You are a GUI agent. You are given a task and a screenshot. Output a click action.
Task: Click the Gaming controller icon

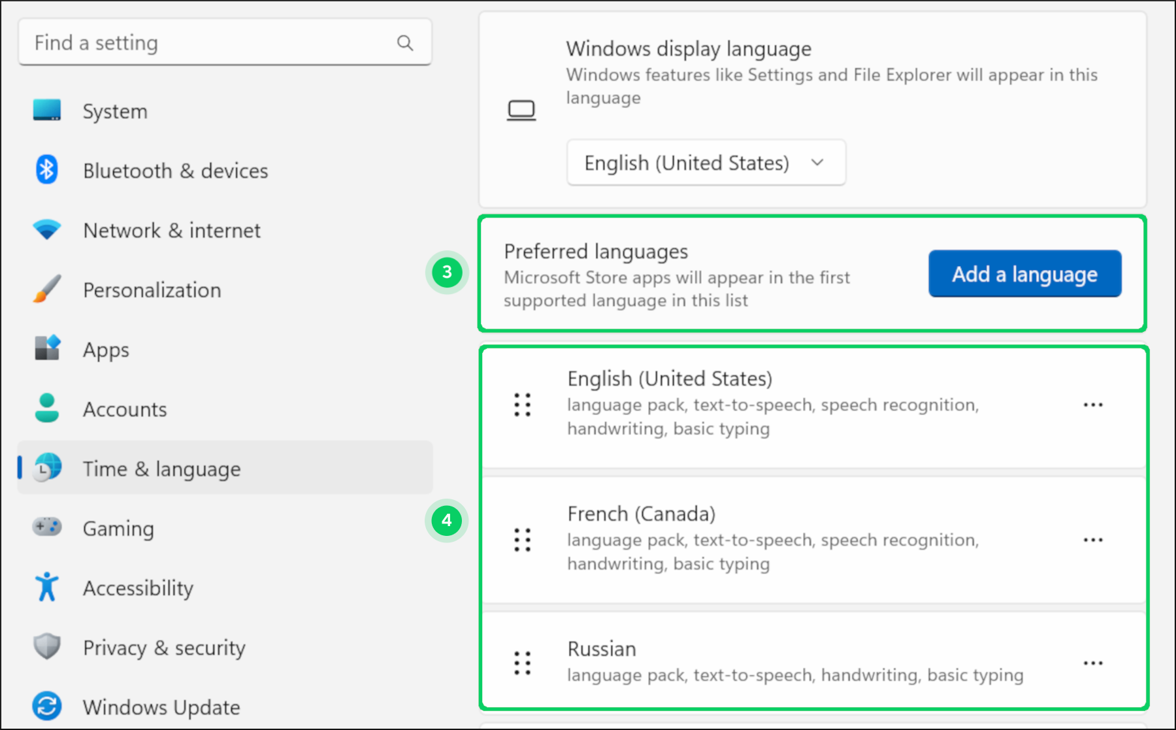(47, 527)
